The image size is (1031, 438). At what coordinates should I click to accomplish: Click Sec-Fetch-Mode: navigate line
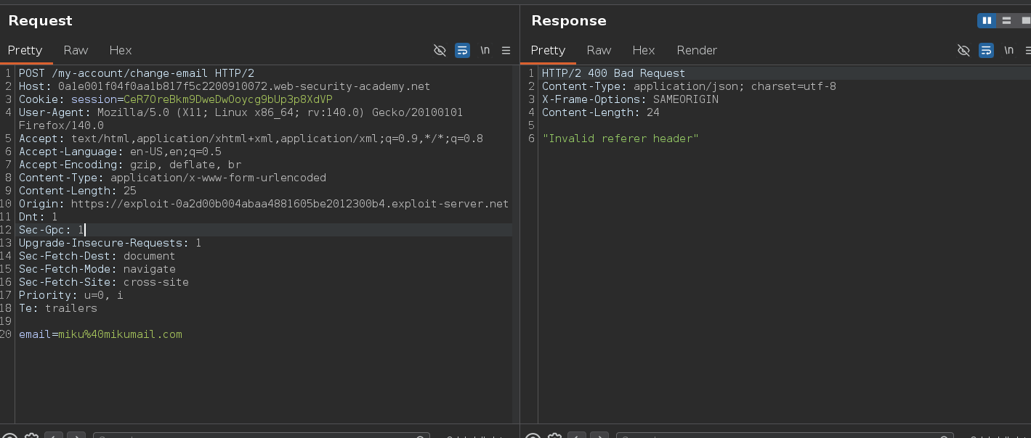pos(97,269)
